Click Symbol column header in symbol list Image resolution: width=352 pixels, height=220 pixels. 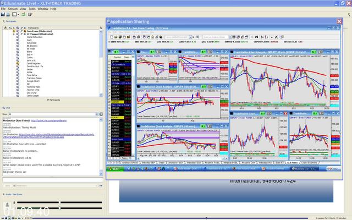coord(117,57)
